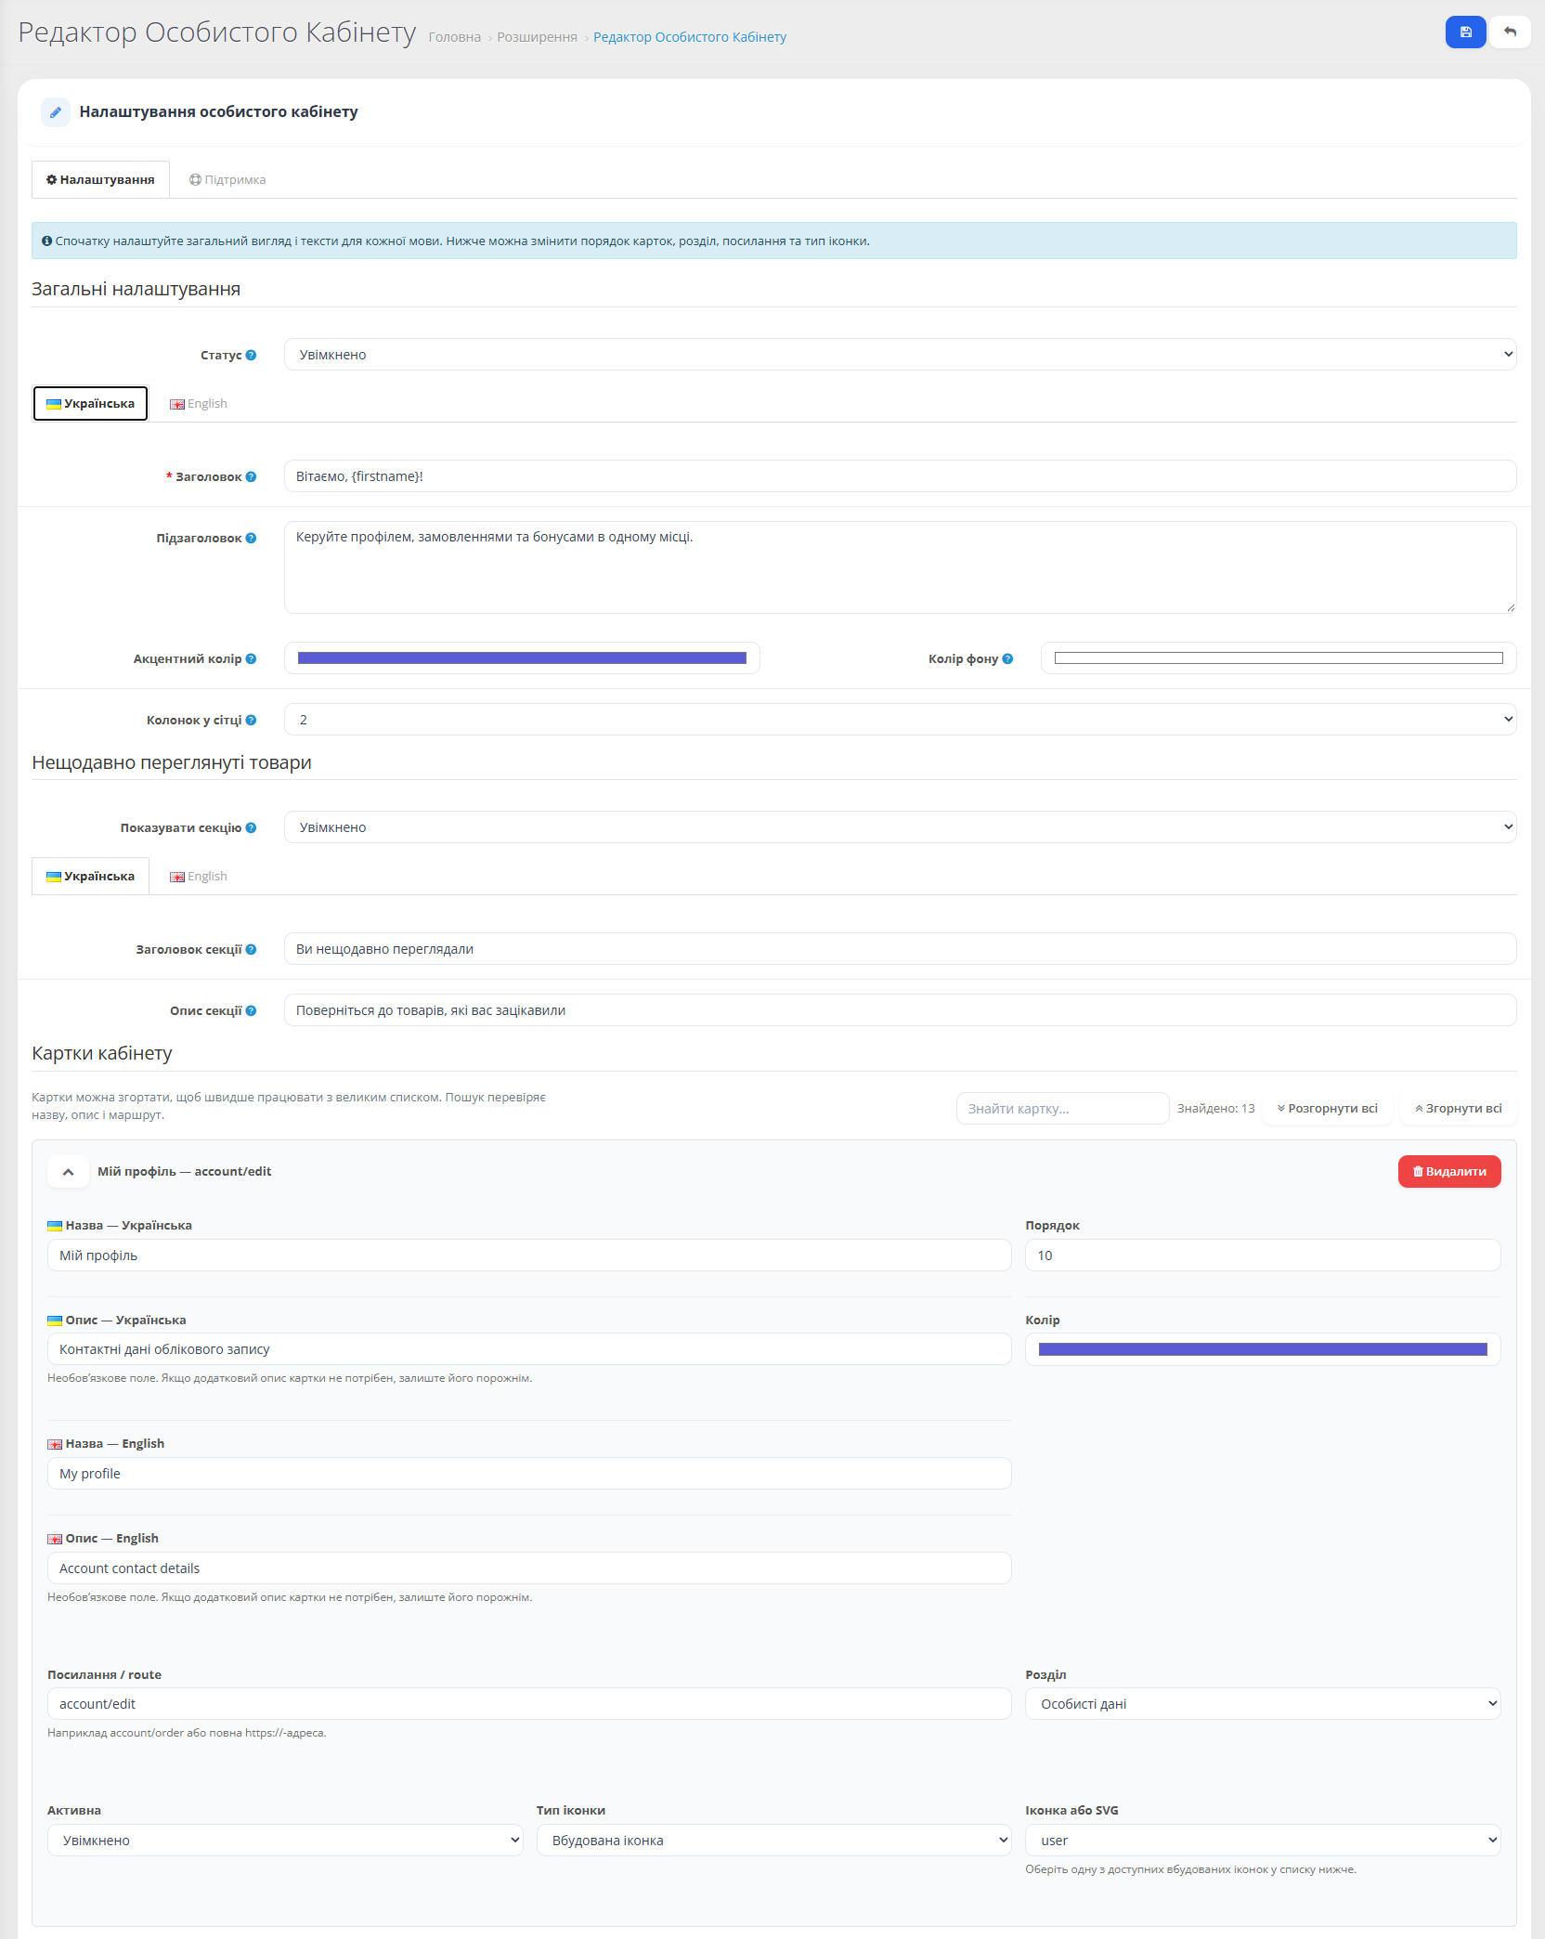
Task: Click the pencil icon beside the settings heading
Action: click(56, 112)
